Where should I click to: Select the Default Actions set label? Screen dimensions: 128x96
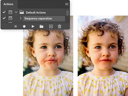pos(36,13)
